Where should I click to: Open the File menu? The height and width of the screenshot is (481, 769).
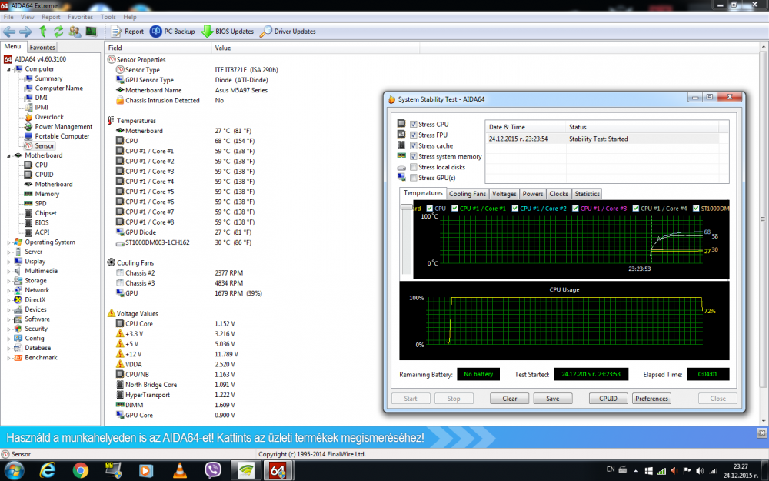coord(8,17)
